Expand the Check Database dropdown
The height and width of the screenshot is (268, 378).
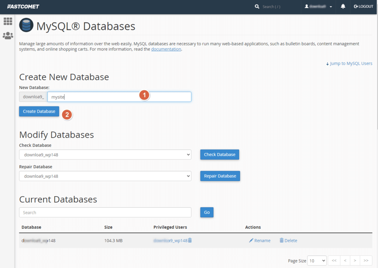105,155
